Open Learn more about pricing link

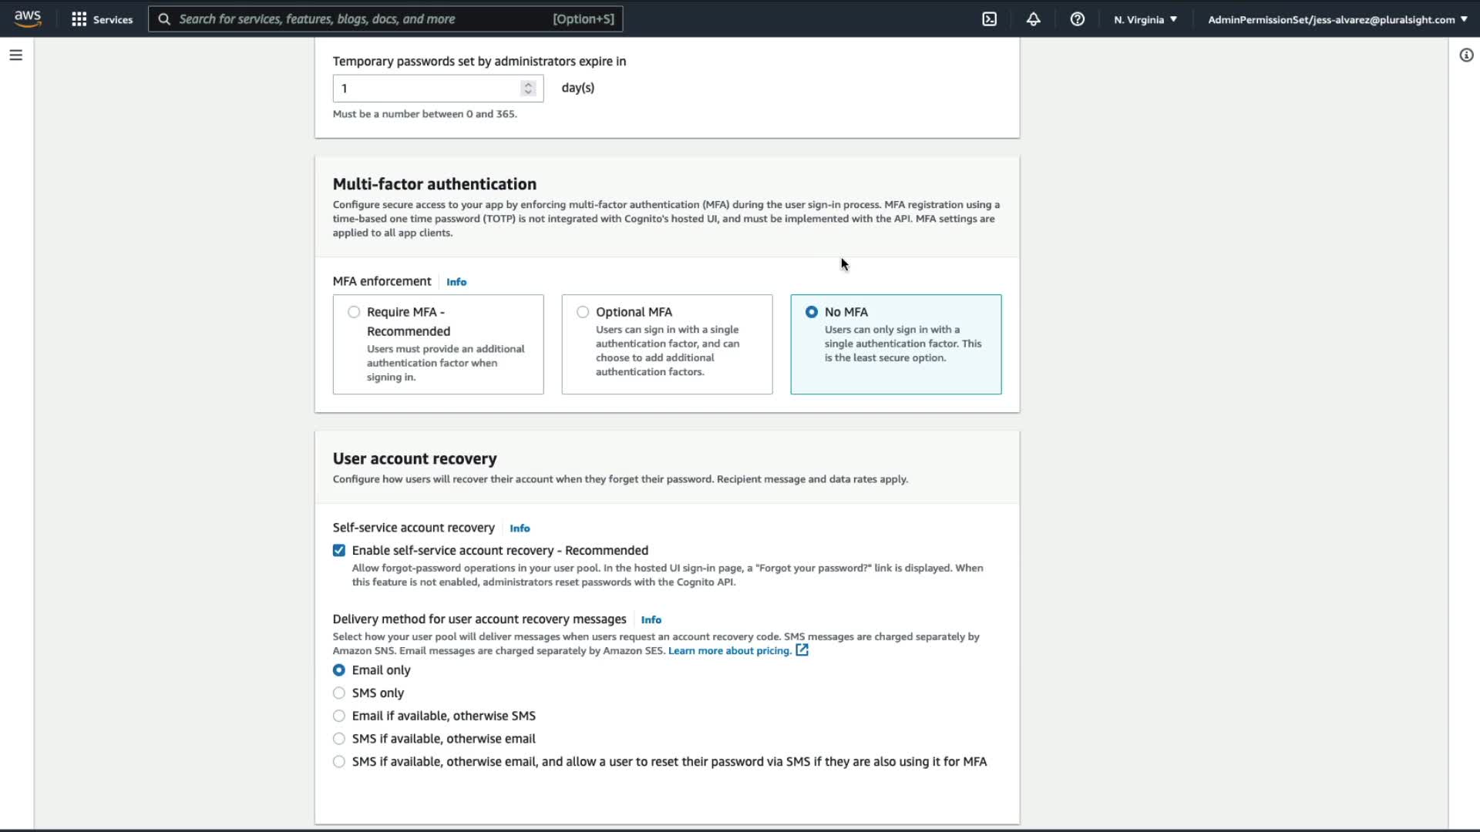[x=729, y=650]
